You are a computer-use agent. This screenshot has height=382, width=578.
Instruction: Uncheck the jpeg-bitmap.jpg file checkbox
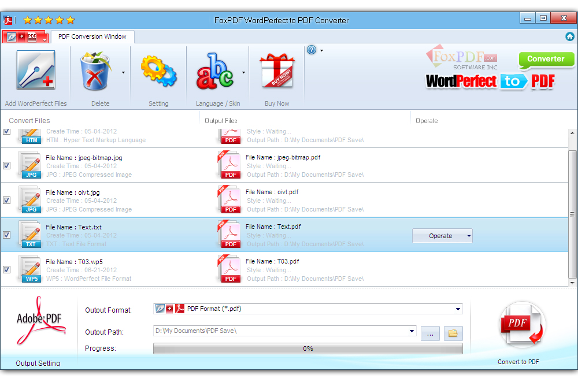(x=6, y=165)
